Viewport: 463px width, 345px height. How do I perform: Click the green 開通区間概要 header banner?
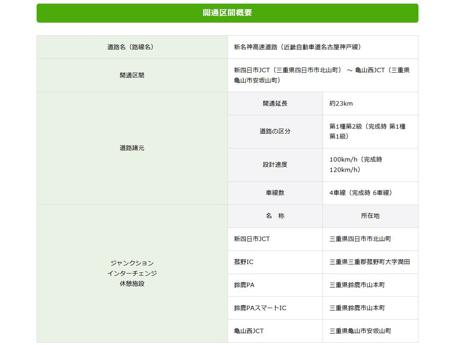[x=227, y=13]
